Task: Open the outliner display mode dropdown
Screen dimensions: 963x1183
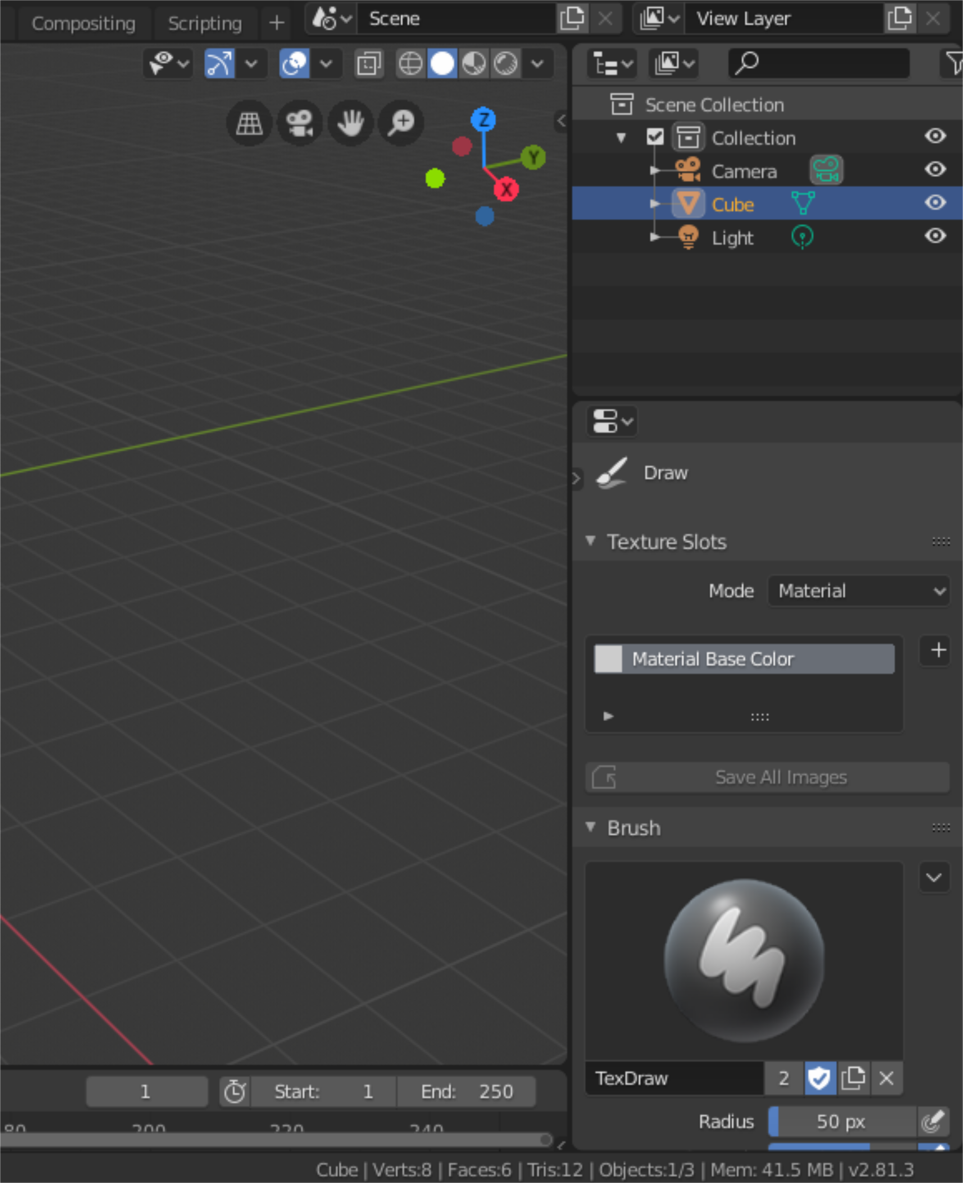Action: (x=674, y=63)
